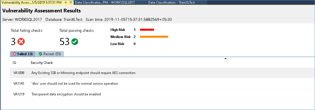Click the red X icon on Failed tab
This screenshot has width=315, height=110.
click(14, 54)
